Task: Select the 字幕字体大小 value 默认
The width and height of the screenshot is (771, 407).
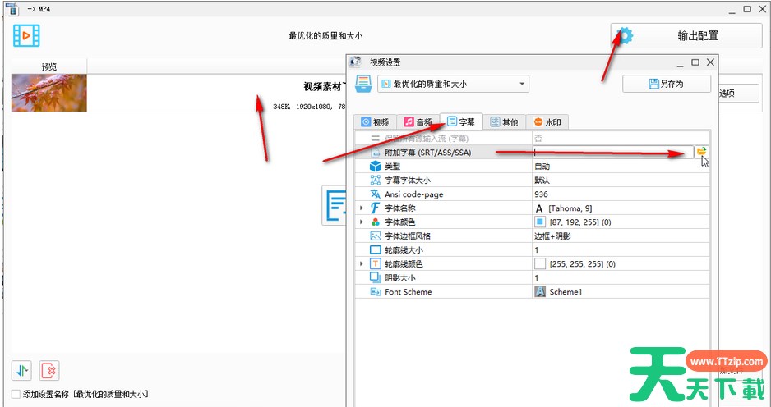Action: coord(542,181)
